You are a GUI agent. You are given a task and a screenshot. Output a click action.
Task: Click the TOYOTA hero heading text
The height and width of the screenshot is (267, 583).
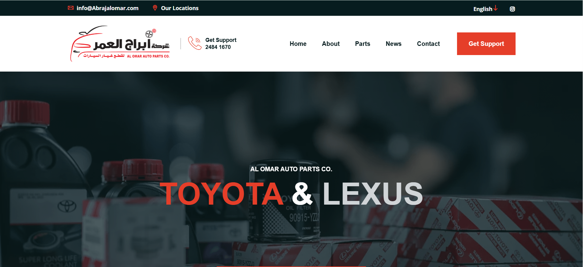221,194
